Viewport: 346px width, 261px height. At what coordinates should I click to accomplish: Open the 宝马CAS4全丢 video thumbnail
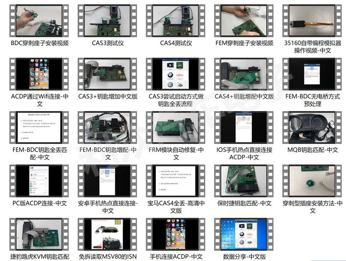[x=175, y=181]
